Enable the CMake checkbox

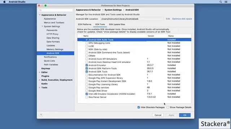click(x=87, y=56)
